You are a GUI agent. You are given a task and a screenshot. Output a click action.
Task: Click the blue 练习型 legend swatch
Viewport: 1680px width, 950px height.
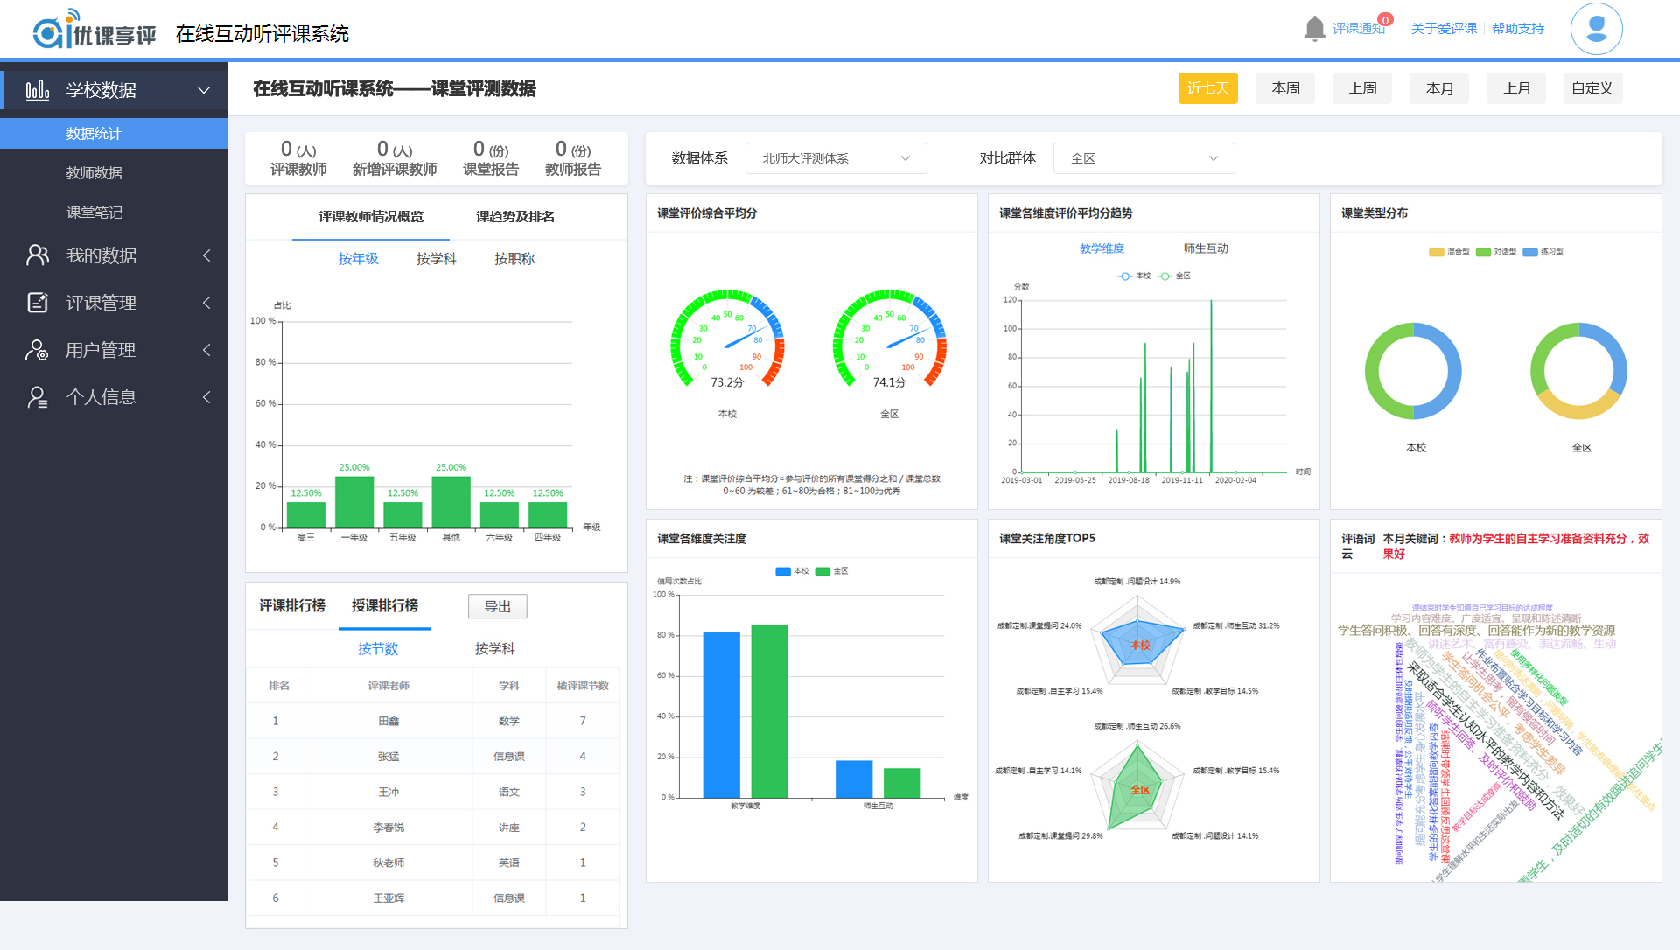(1529, 252)
